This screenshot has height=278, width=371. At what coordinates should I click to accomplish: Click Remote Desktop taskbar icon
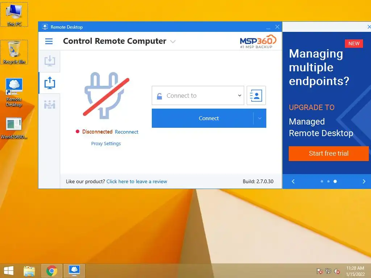point(74,271)
